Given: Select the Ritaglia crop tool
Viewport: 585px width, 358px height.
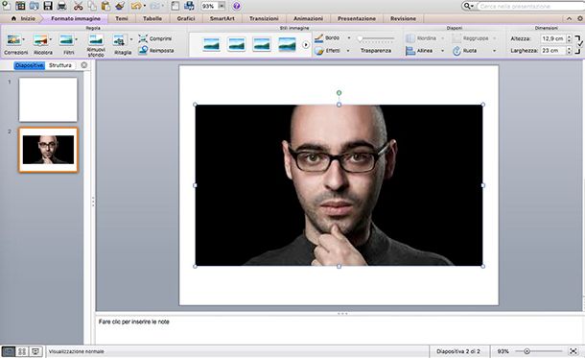Looking at the screenshot, I should click(x=119, y=40).
